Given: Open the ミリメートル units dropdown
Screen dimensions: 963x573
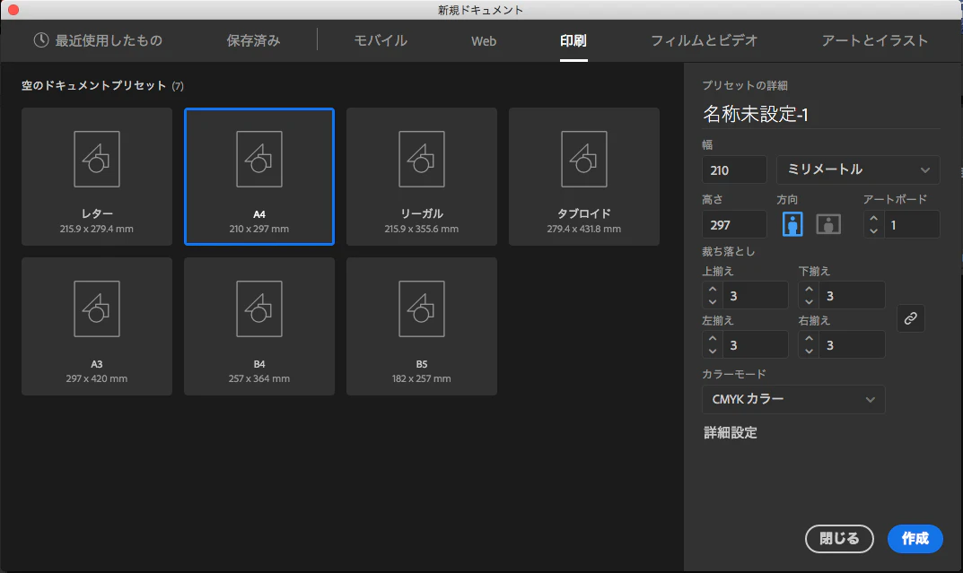Looking at the screenshot, I should pos(858,170).
